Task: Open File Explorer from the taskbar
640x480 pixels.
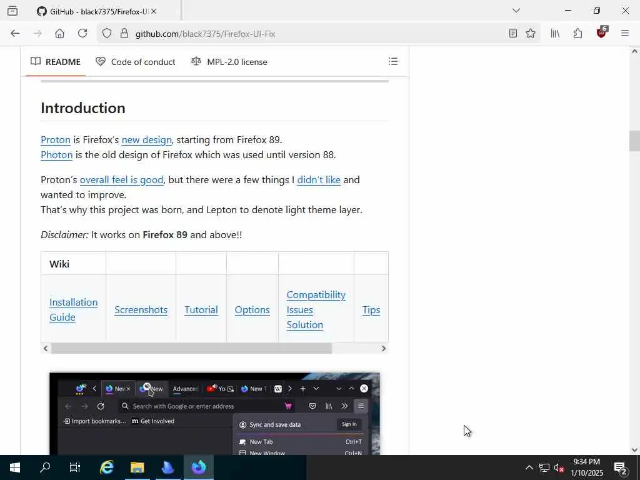Action: tap(137, 467)
